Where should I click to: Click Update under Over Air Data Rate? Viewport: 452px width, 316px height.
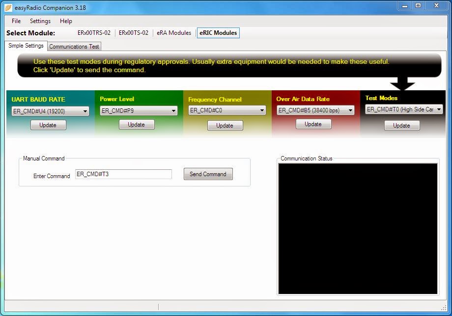click(313, 124)
